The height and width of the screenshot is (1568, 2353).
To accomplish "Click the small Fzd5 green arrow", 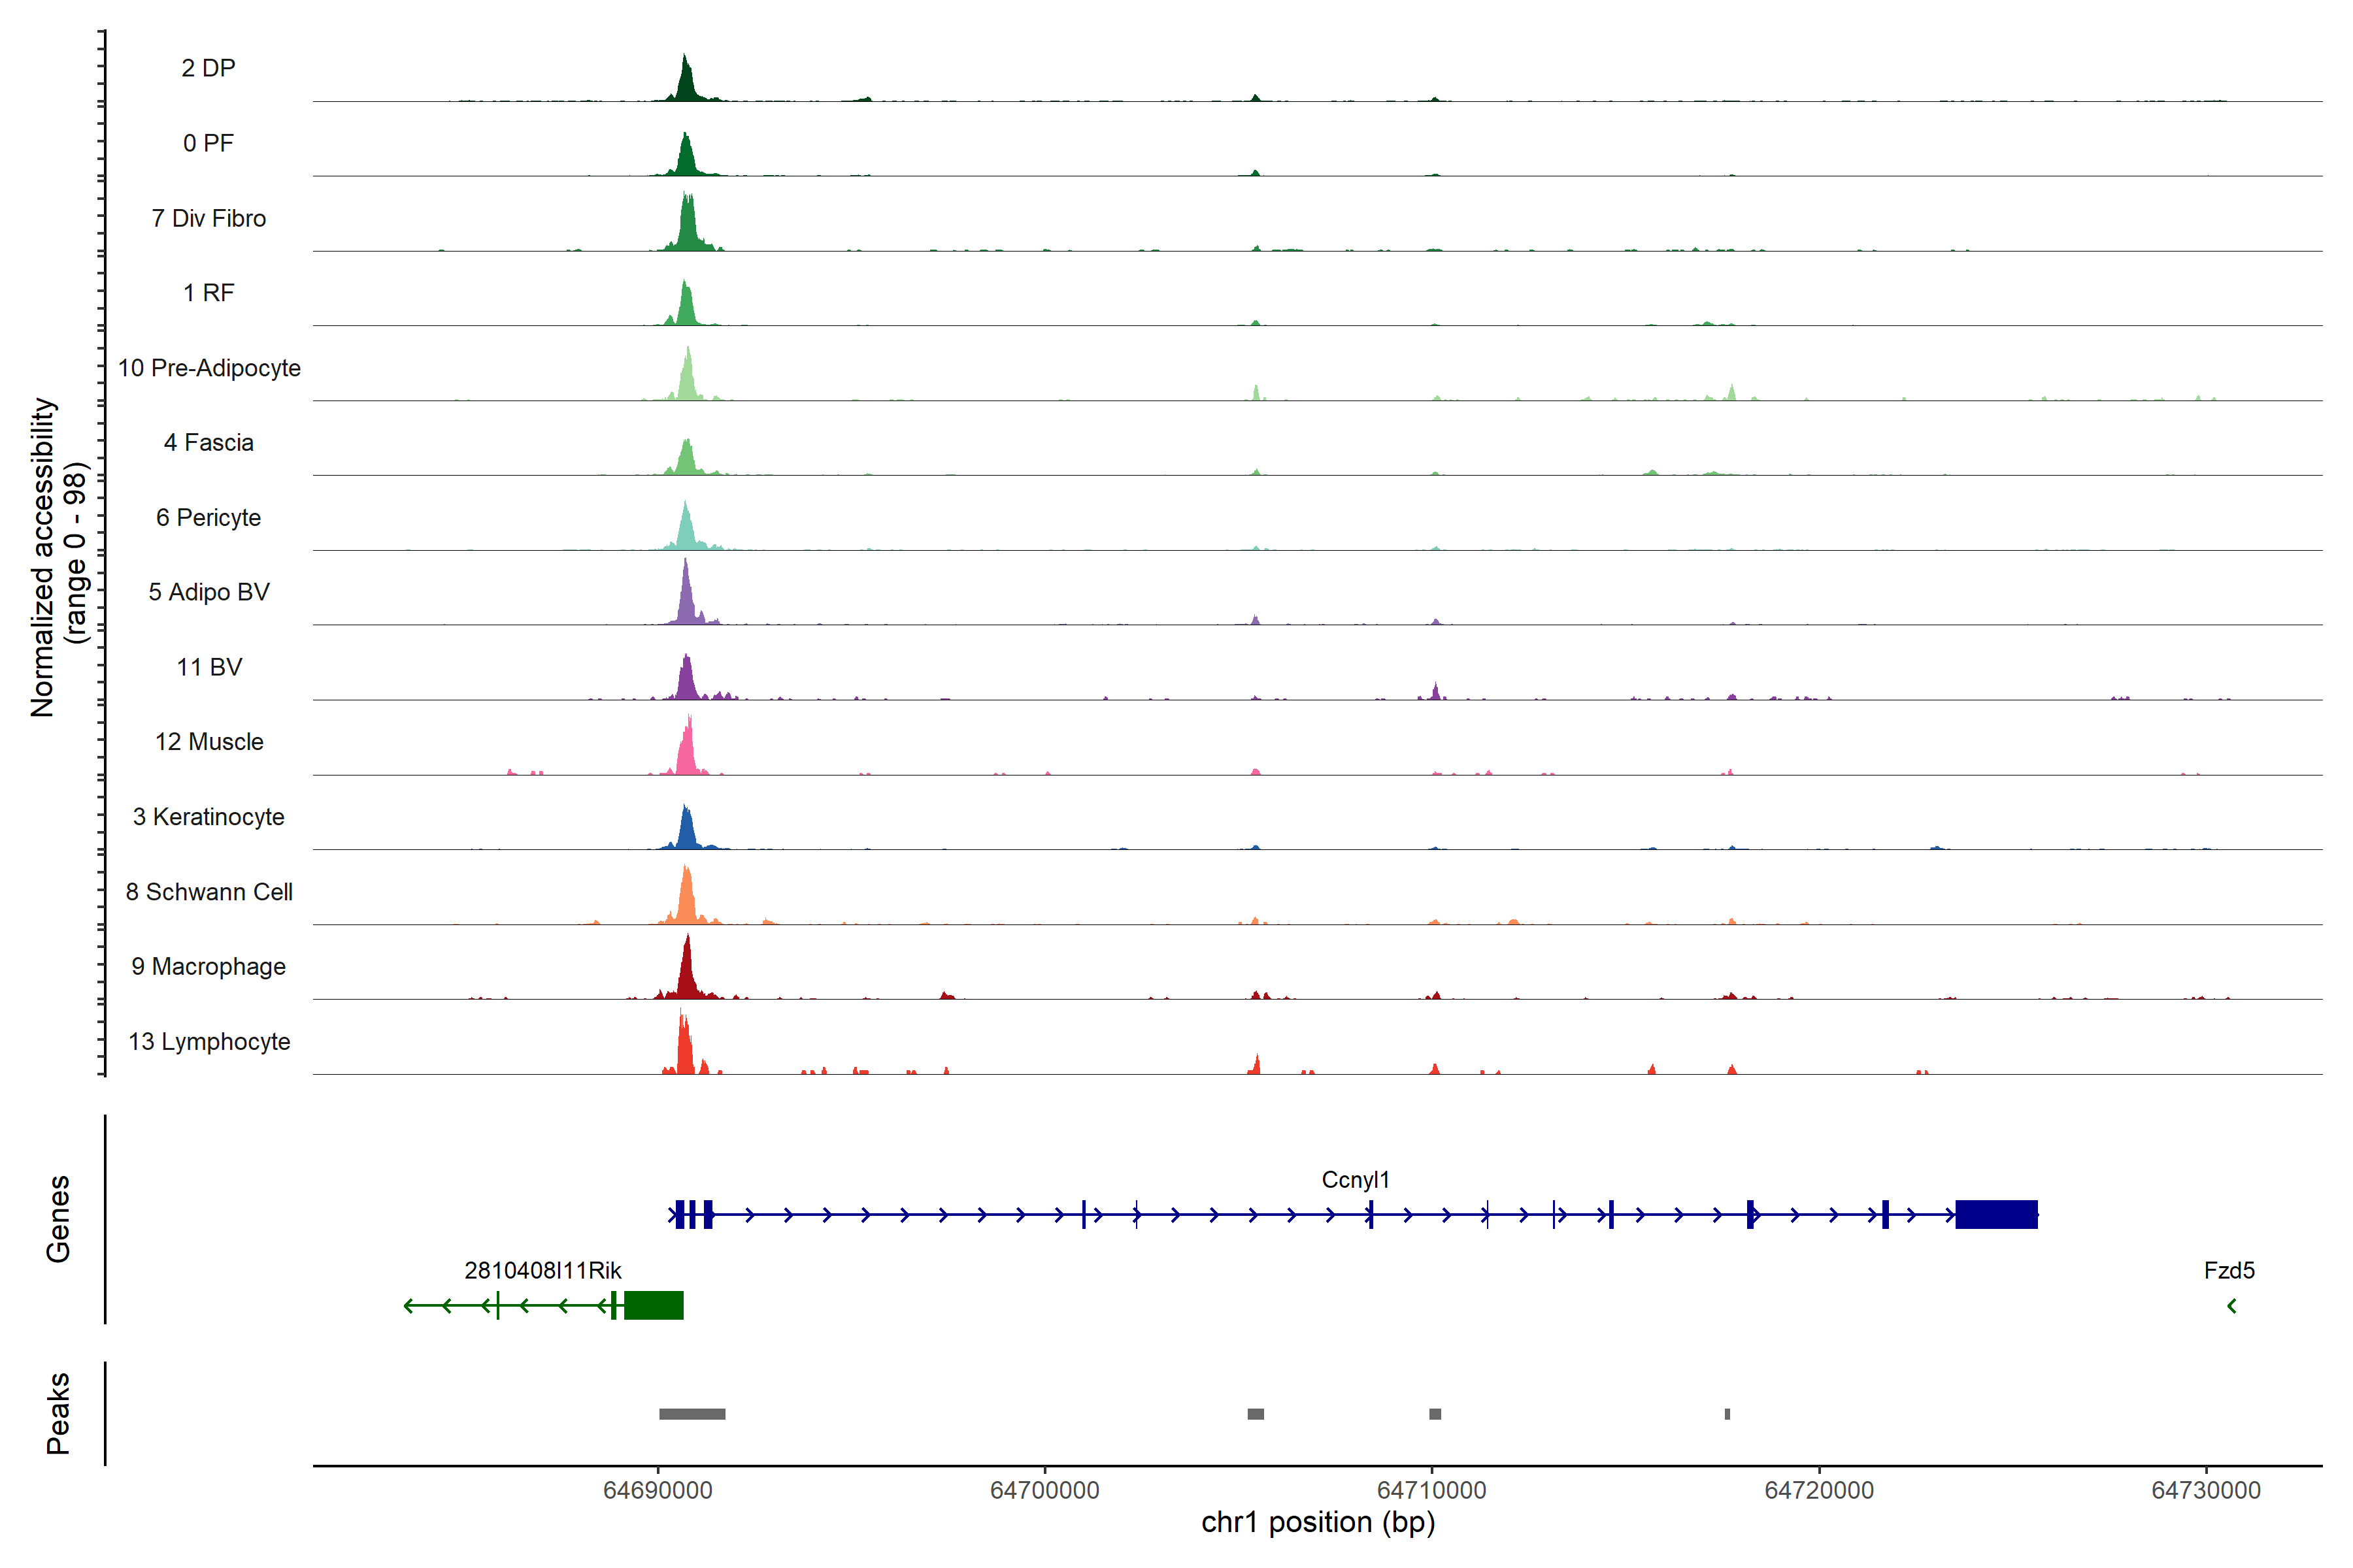I will tap(2231, 1306).
